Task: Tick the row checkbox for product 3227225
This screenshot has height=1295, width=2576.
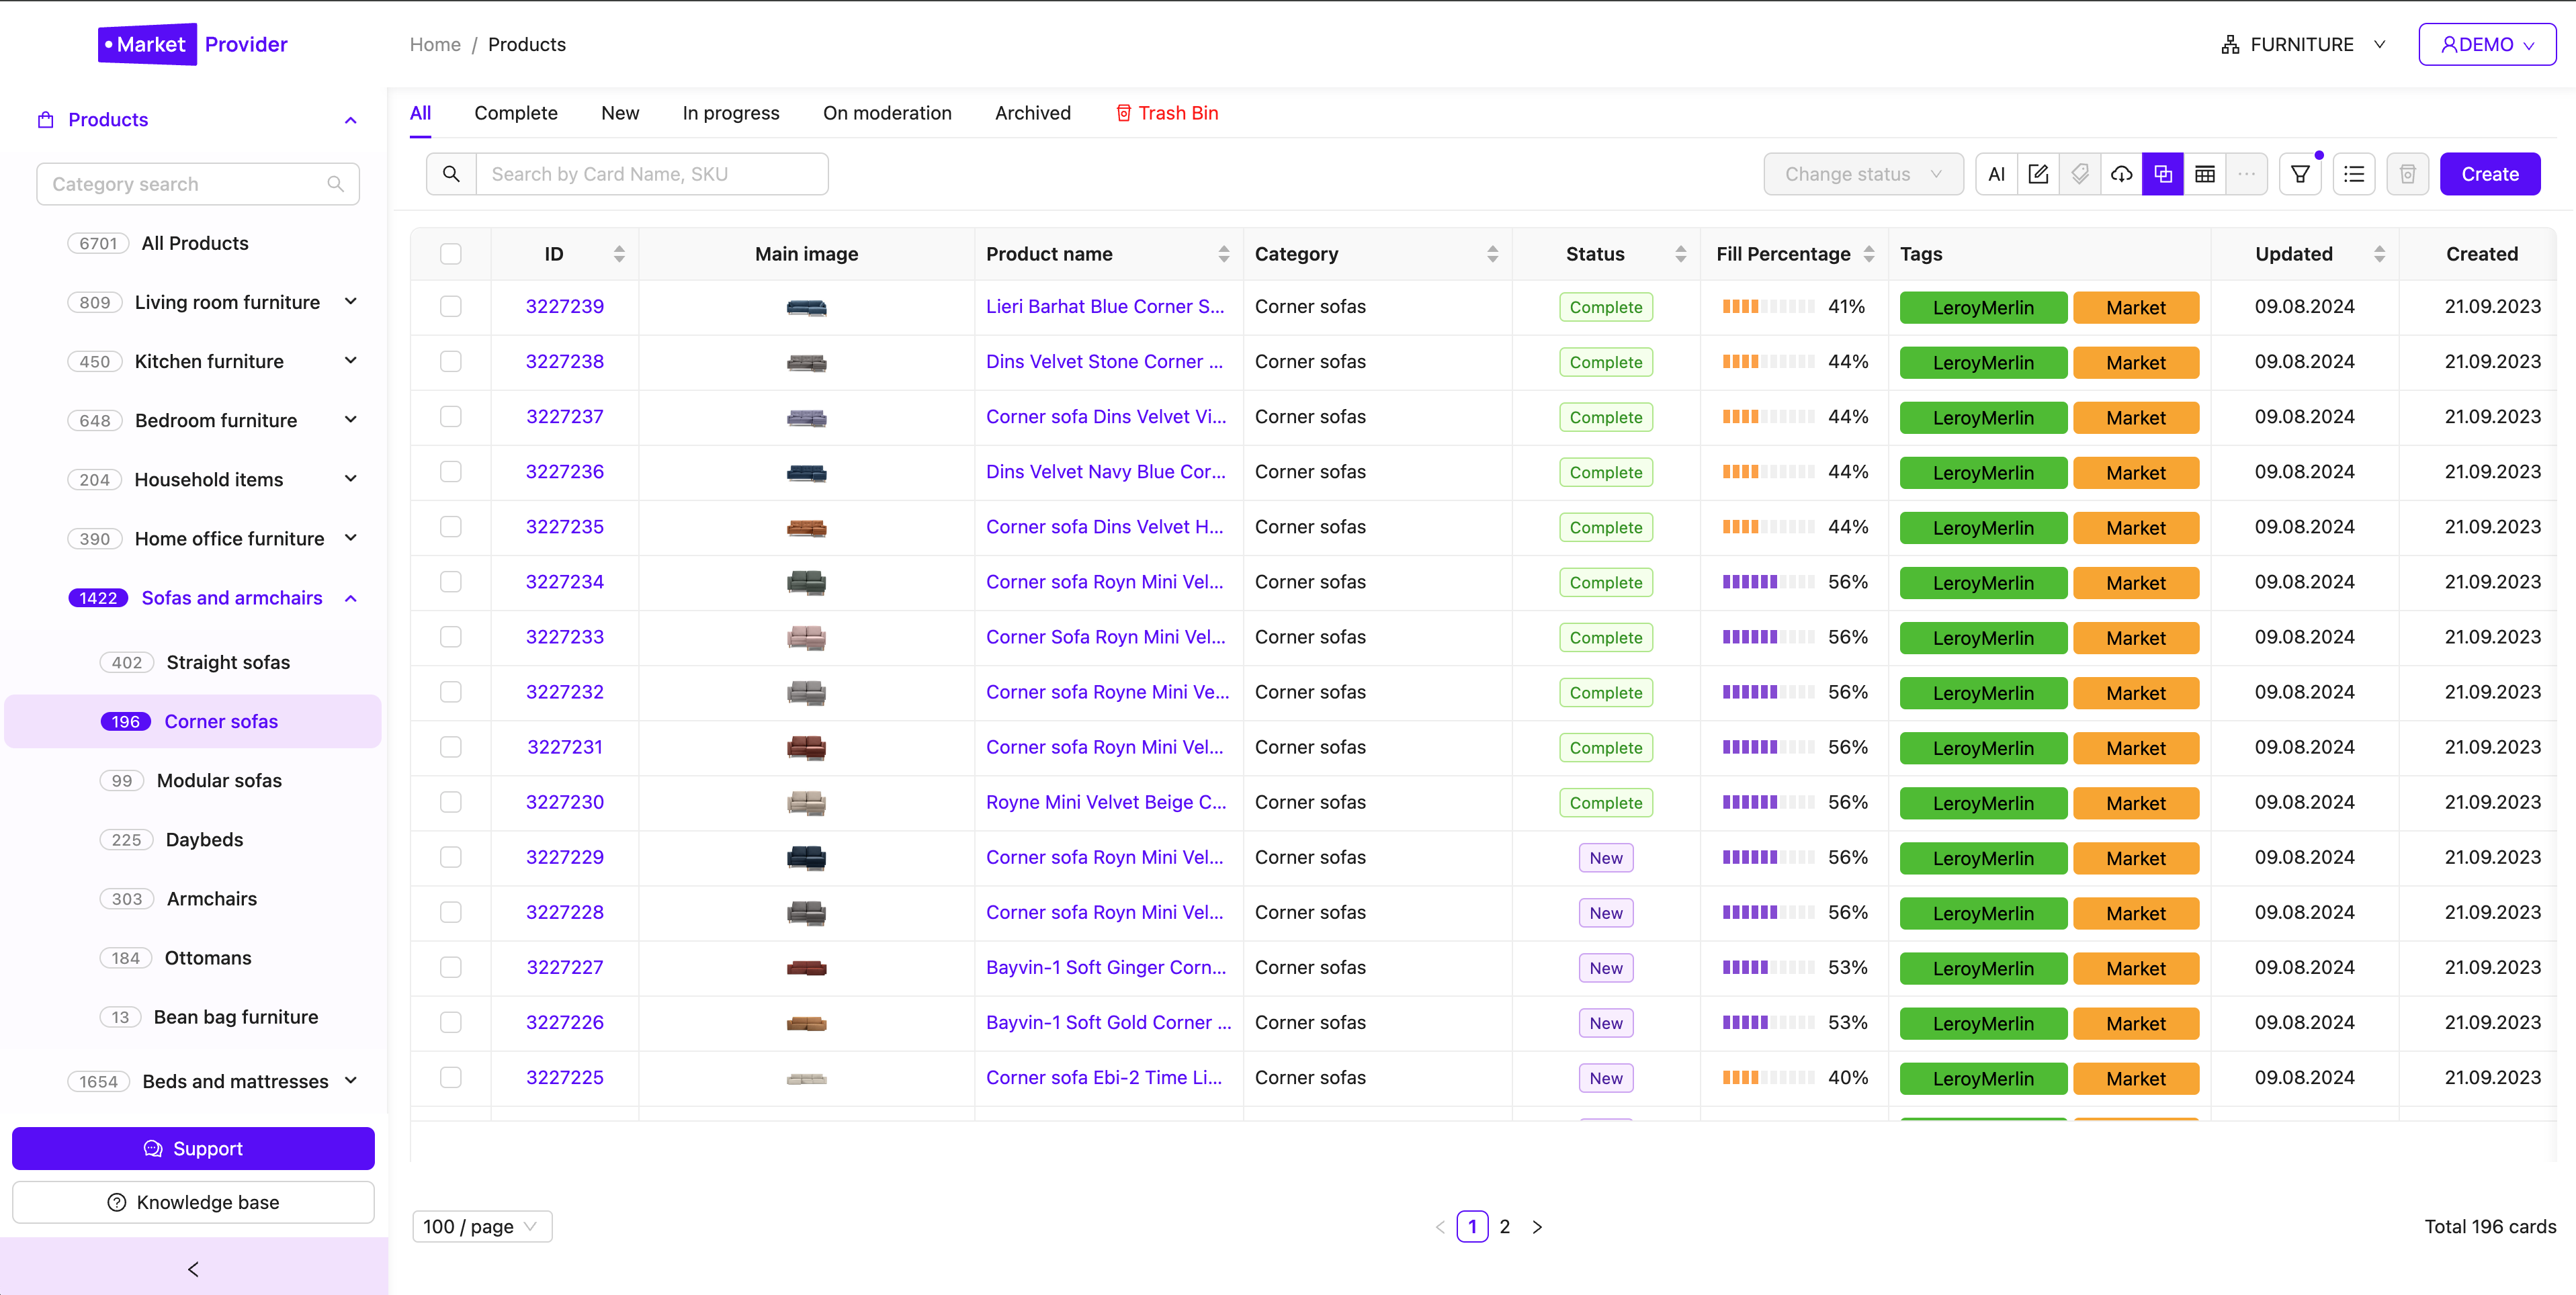Action: tap(451, 1077)
